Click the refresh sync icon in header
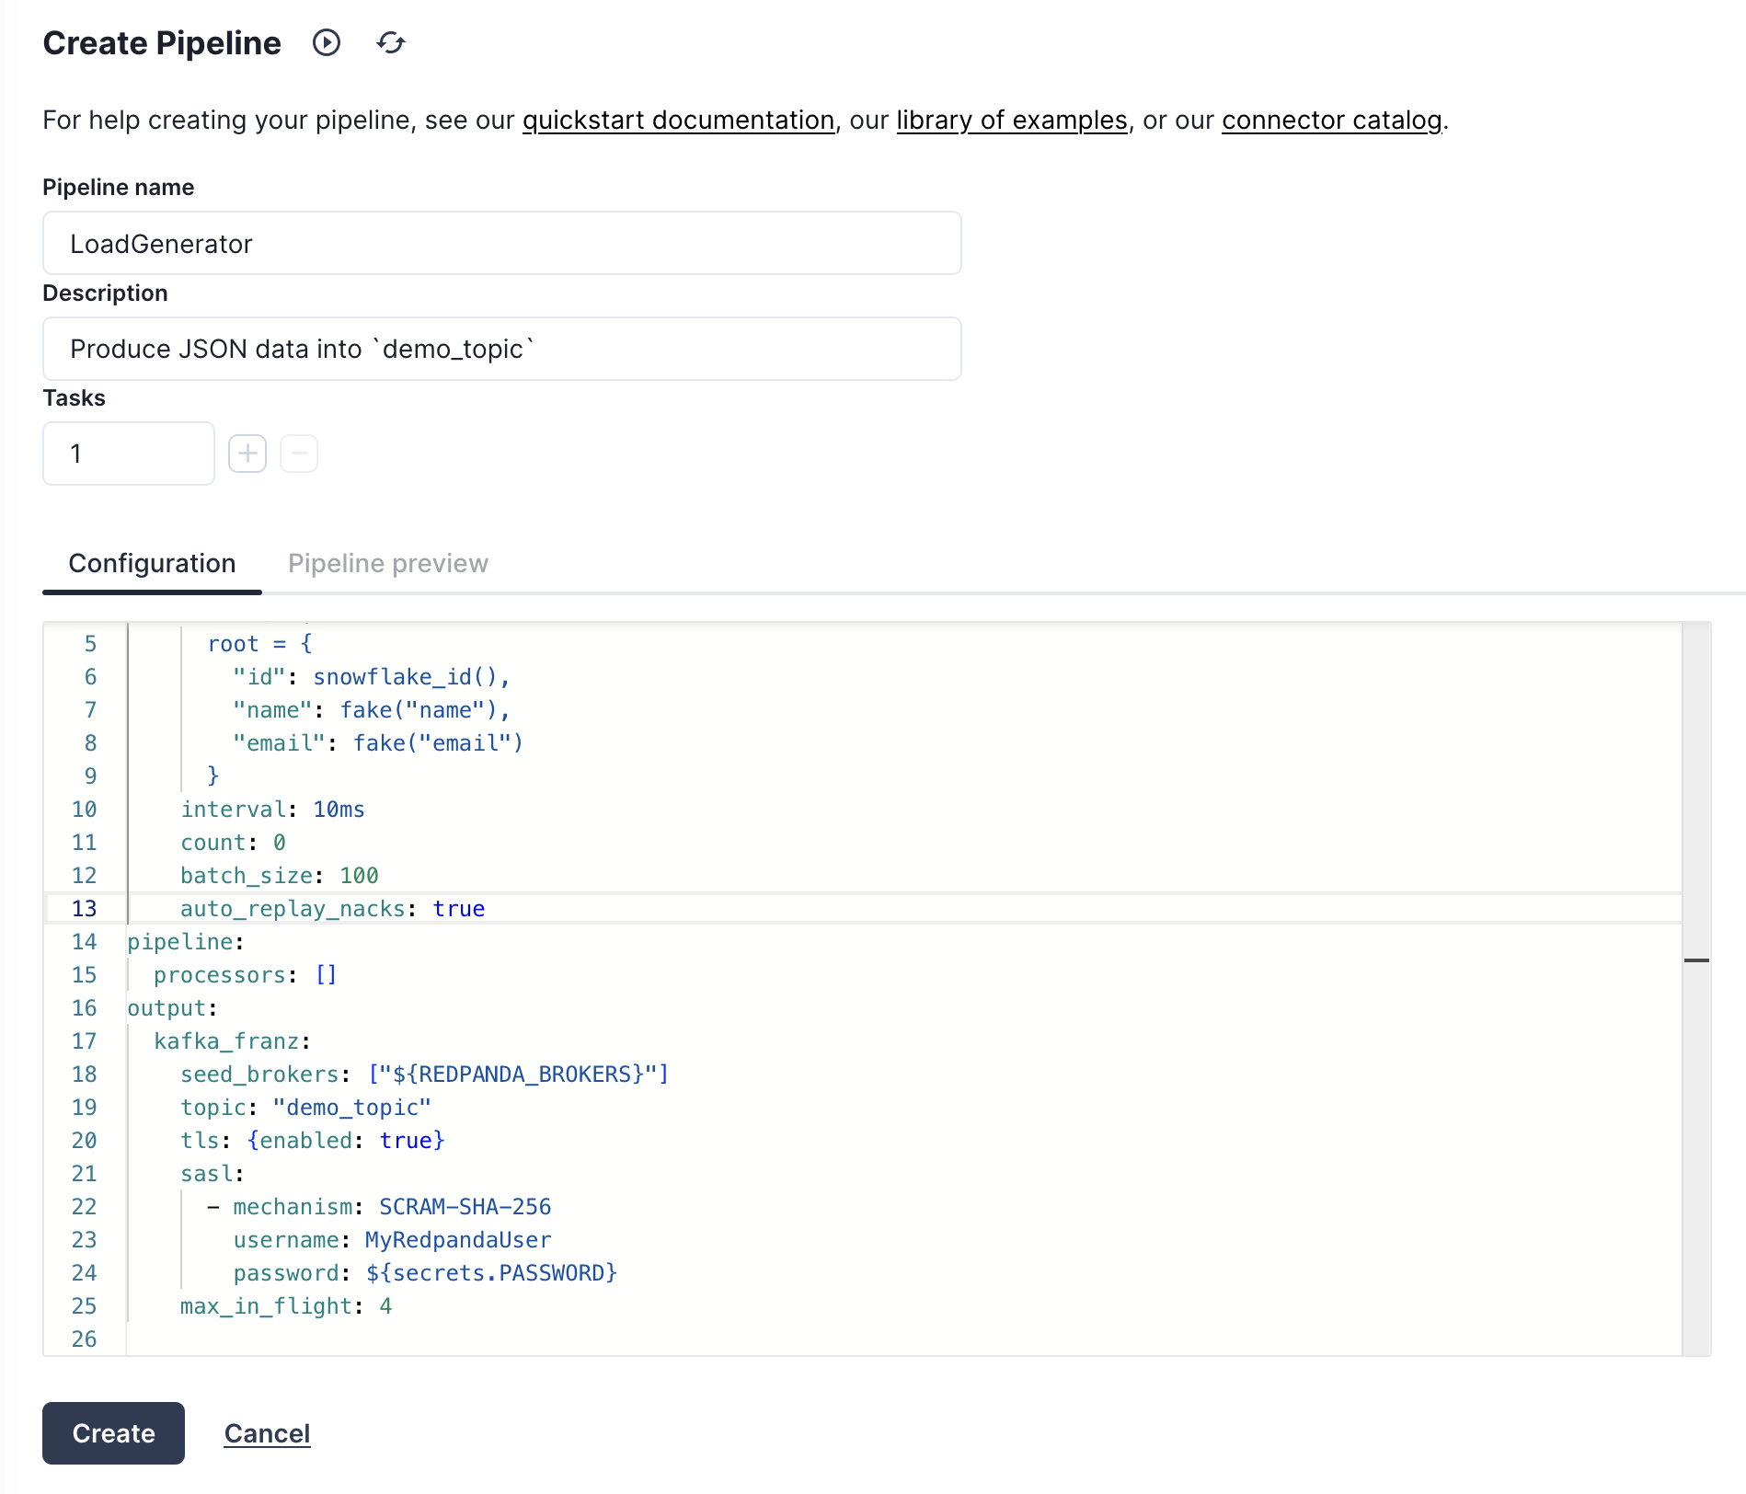1746x1494 pixels. [391, 43]
